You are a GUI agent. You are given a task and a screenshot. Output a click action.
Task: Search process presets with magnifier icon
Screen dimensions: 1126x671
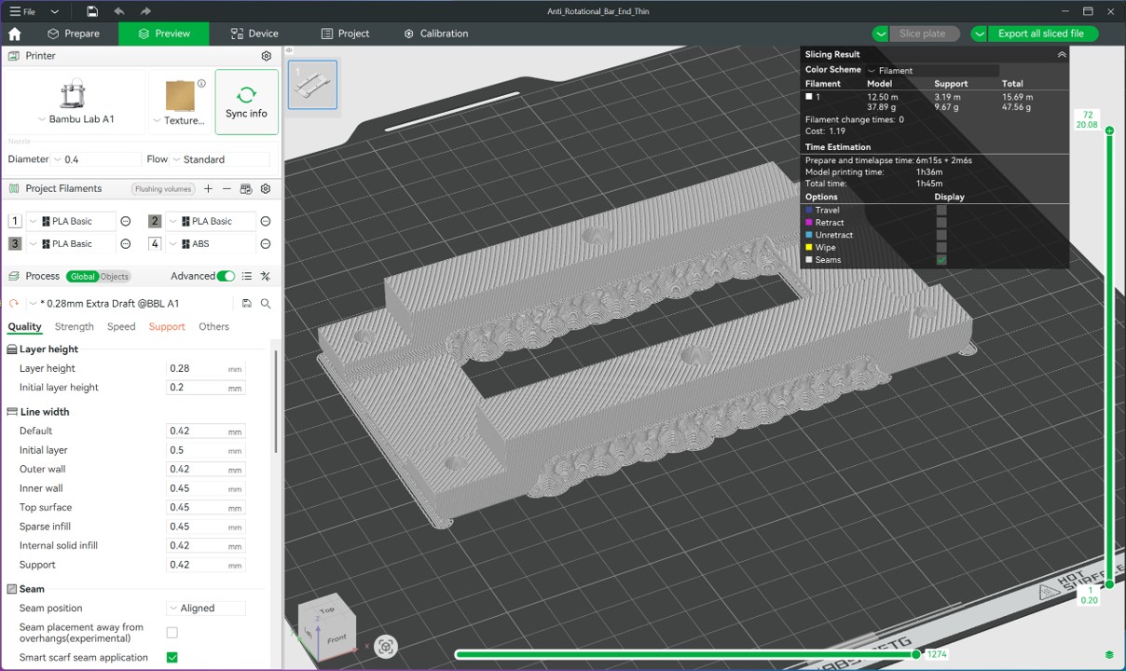[266, 303]
